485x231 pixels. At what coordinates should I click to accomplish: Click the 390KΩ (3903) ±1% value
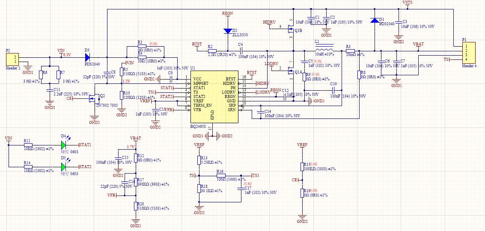153,184
